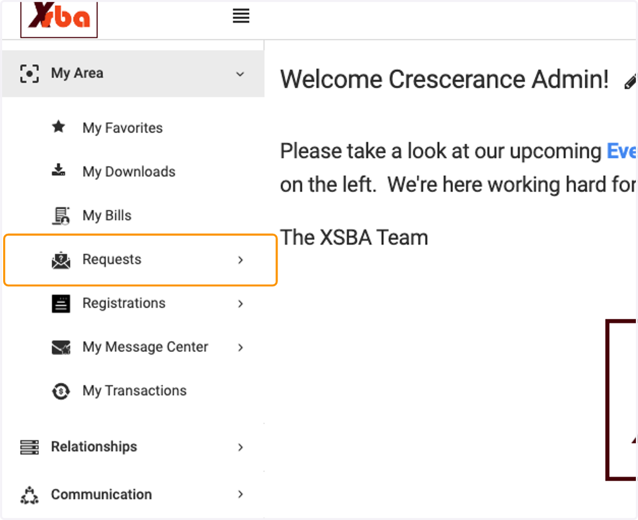
Task: Open My Favorites
Action: click(x=122, y=128)
